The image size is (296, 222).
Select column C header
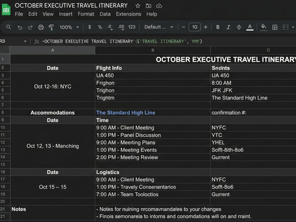click(253, 50)
